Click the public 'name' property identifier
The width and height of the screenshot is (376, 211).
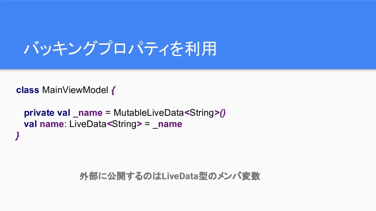(52, 124)
